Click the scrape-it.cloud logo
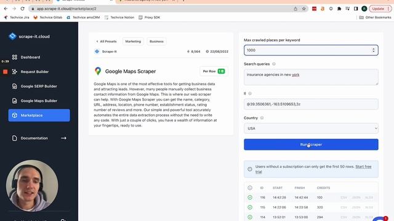The image size is (394, 221). tap(29, 36)
